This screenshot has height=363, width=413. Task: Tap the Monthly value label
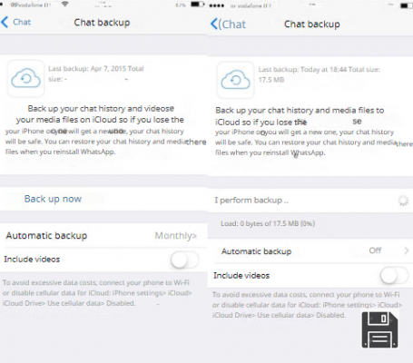pos(174,236)
